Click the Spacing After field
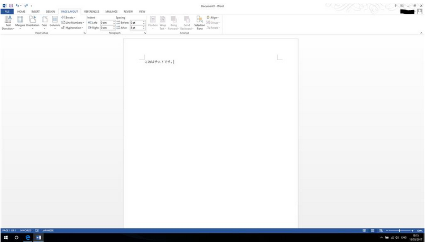The height and width of the screenshot is (244, 425). 136,27
